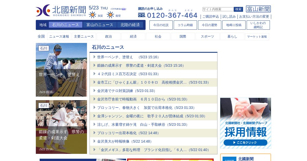Select the 北陸の経済 tab
This screenshot has height=161, width=307.
click(x=130, y=25)
